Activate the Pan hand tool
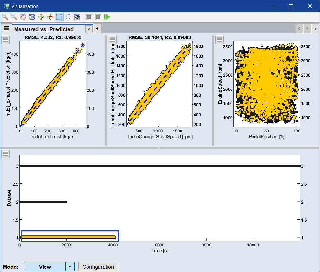320x272 pixels. (x=23, y=16)
